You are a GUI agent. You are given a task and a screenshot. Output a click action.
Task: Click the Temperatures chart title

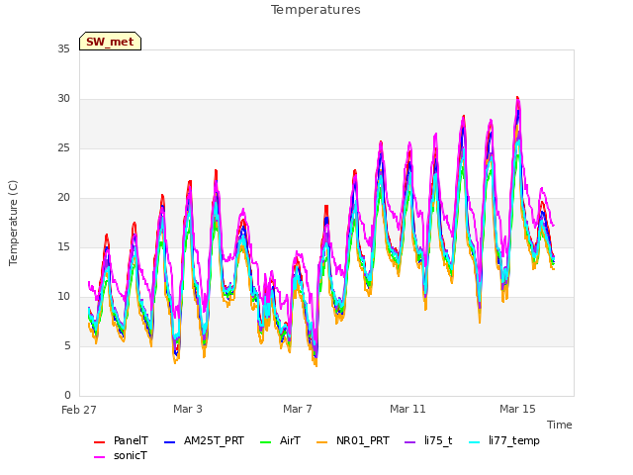click(x=316, y=10)
